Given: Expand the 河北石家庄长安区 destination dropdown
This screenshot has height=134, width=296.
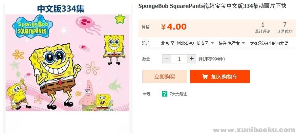Looking at the screenshot, I should click(x=212, y=43).
